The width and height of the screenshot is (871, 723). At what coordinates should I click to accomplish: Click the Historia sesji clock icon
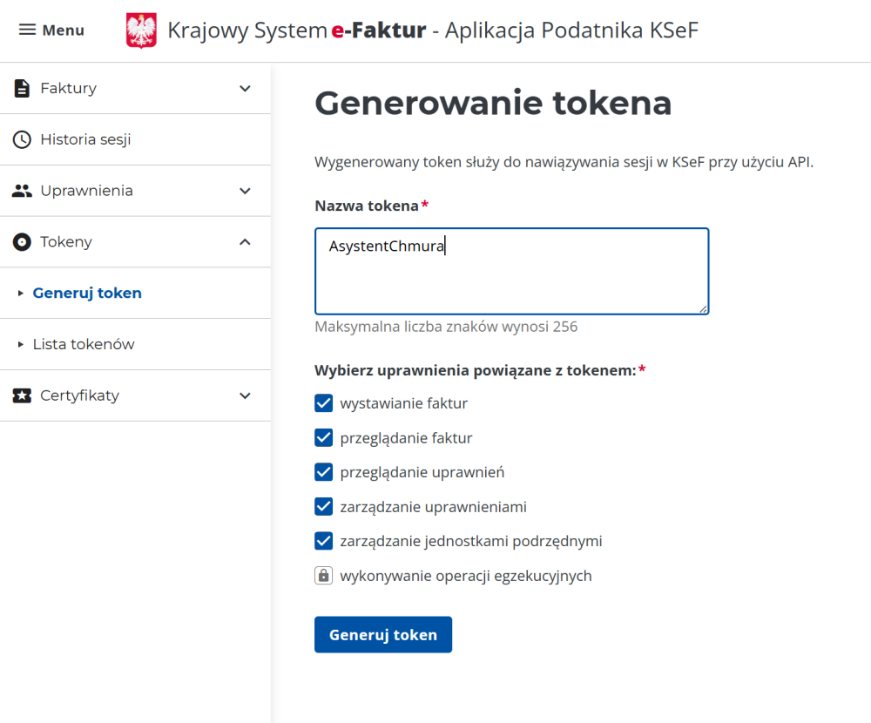point(22,139)
